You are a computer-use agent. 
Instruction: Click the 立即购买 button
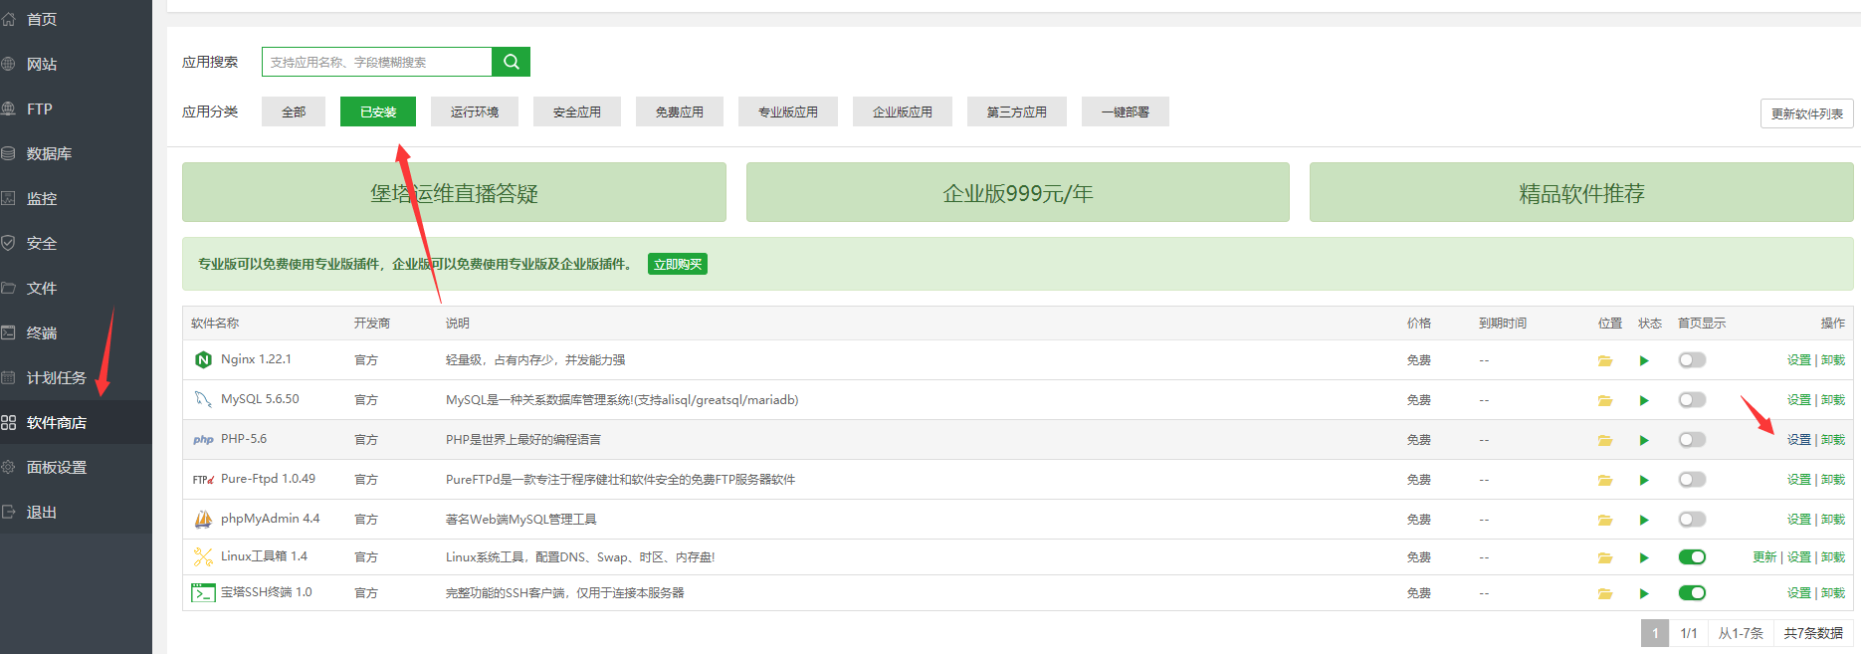coord(677,264)
